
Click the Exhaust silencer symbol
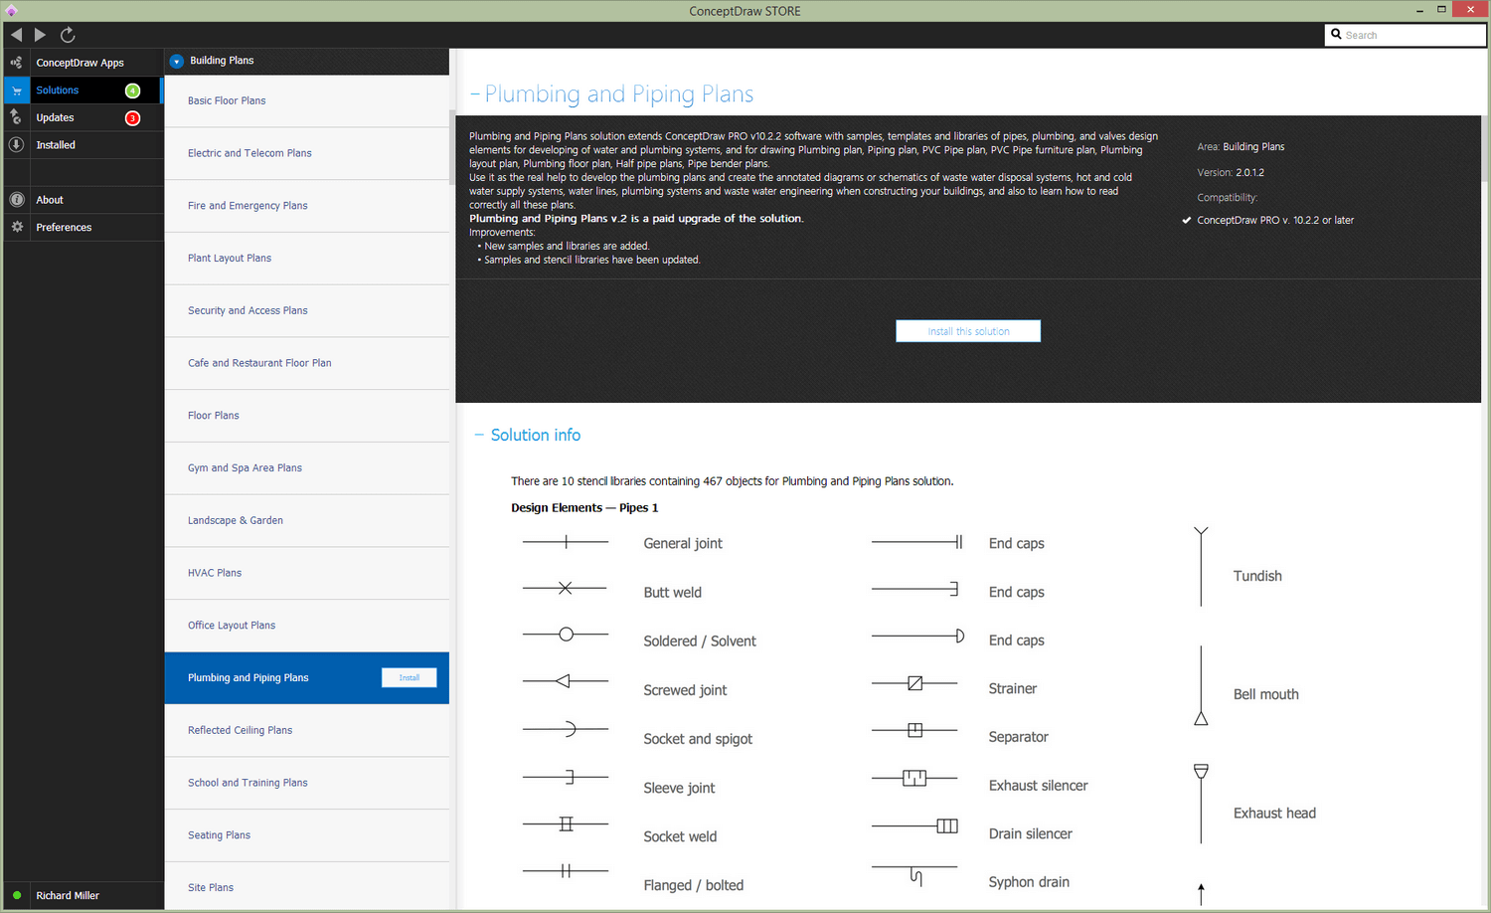tap(914, 778)
